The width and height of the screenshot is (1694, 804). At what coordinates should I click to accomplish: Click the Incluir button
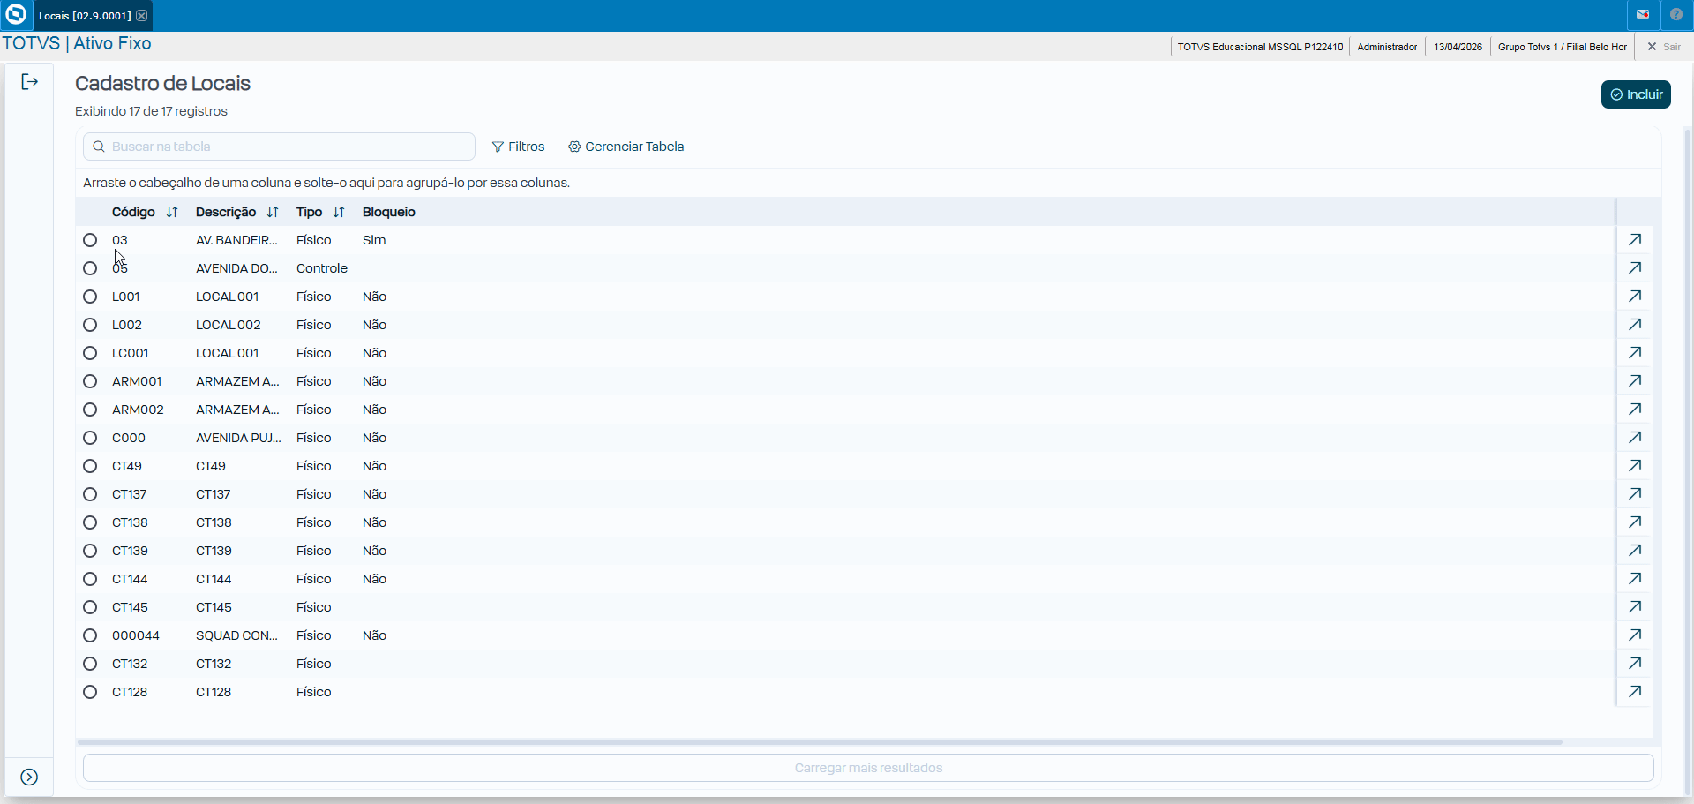click(x=1636, y=94)
